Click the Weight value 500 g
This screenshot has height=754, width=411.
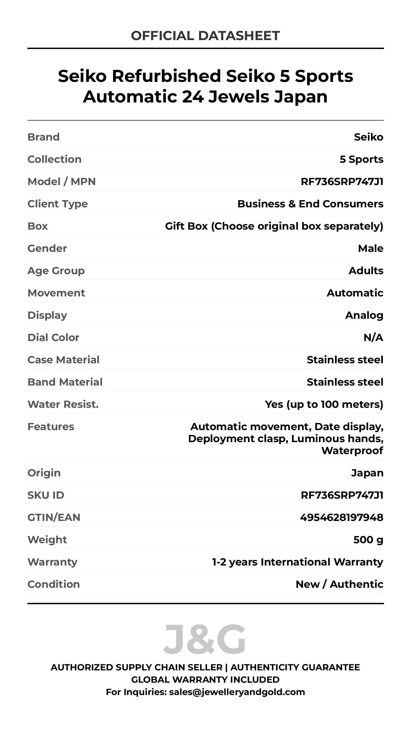(368, 539)
